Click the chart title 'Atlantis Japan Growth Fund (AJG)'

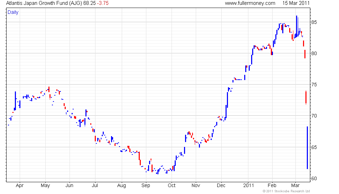44,3
